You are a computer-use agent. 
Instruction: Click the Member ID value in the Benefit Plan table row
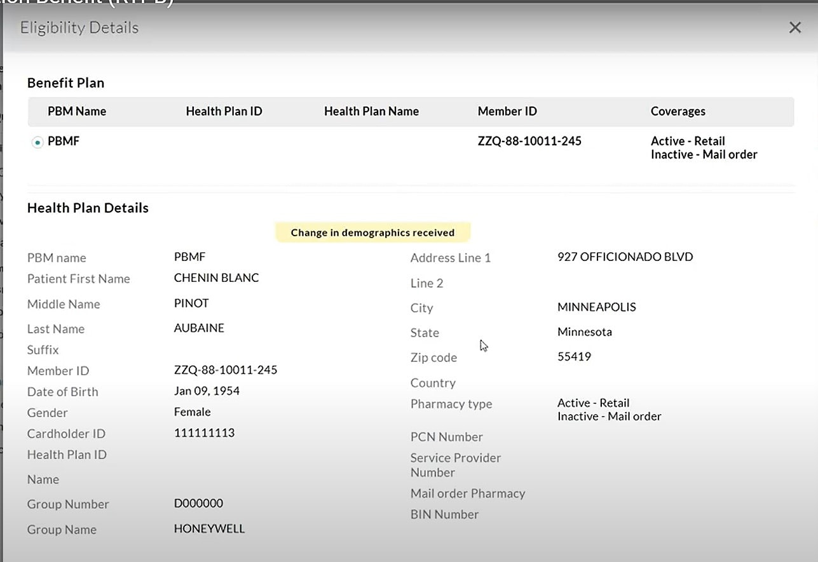coord(529,141)
